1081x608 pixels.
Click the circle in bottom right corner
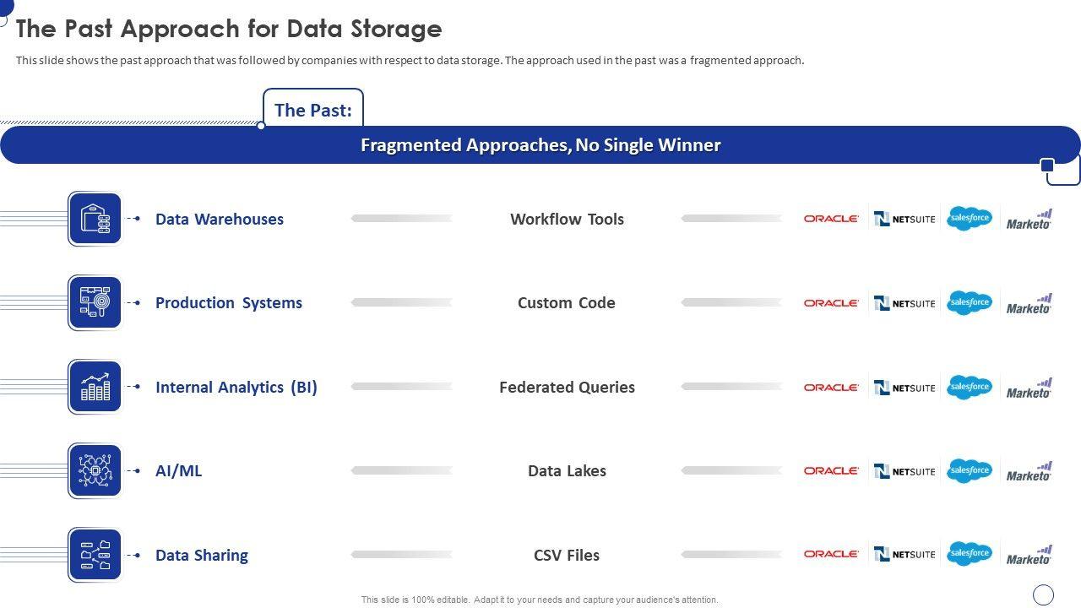1044,594
